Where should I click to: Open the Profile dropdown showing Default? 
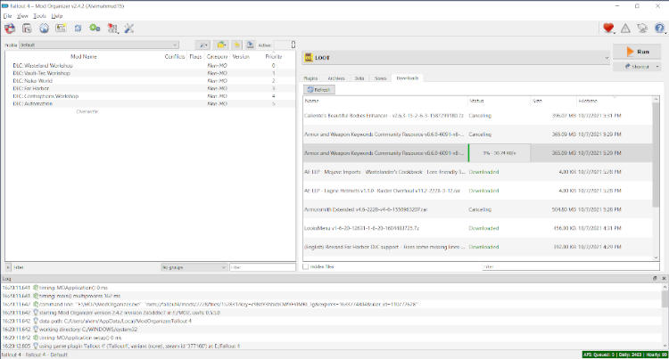click(98, 45)
